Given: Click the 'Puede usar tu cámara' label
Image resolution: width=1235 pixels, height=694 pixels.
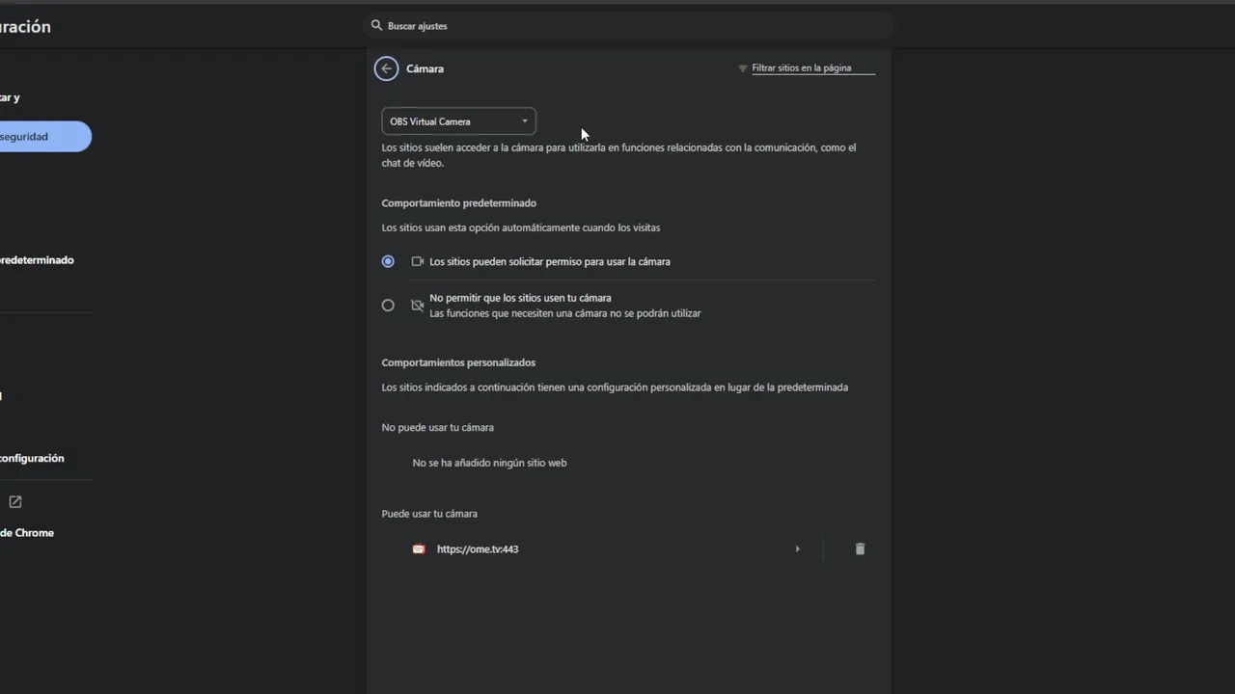Looking at the screenshot, I should coord(429,514).
